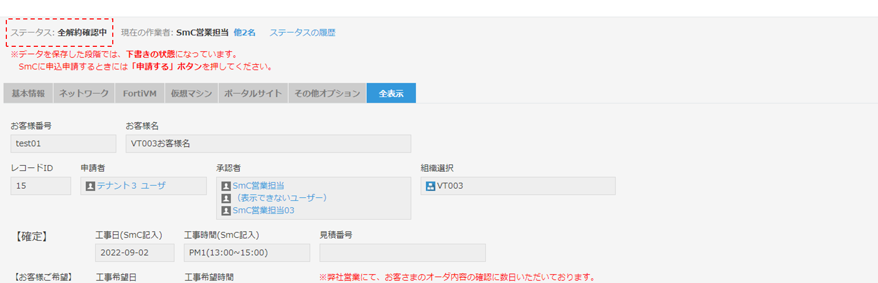Click the 工事日 field 2022-09-02

(x=134, y=252)
